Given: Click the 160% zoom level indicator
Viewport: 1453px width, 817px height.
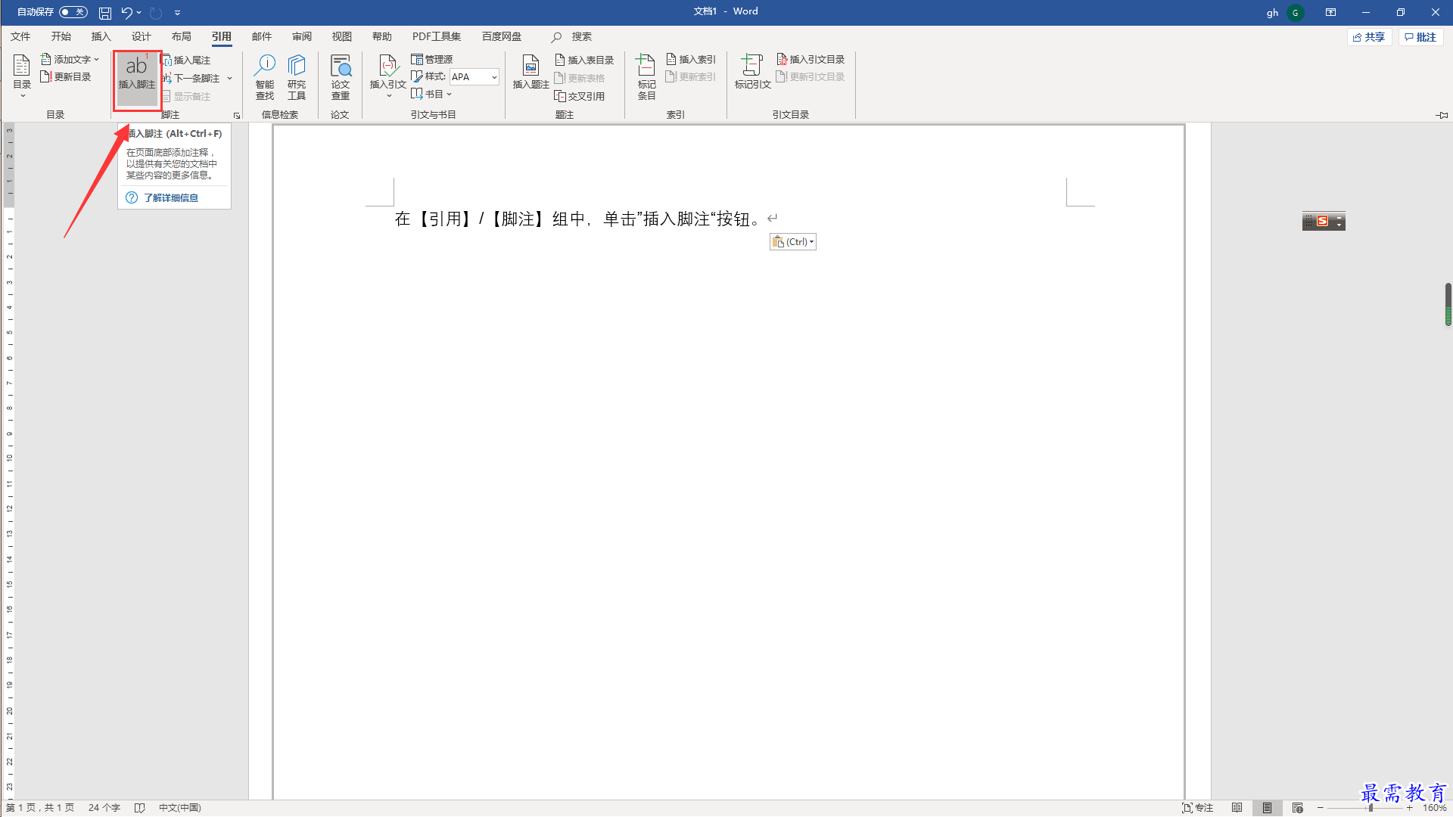Looking at the screenshot, I should click(x=1434, y=808).
